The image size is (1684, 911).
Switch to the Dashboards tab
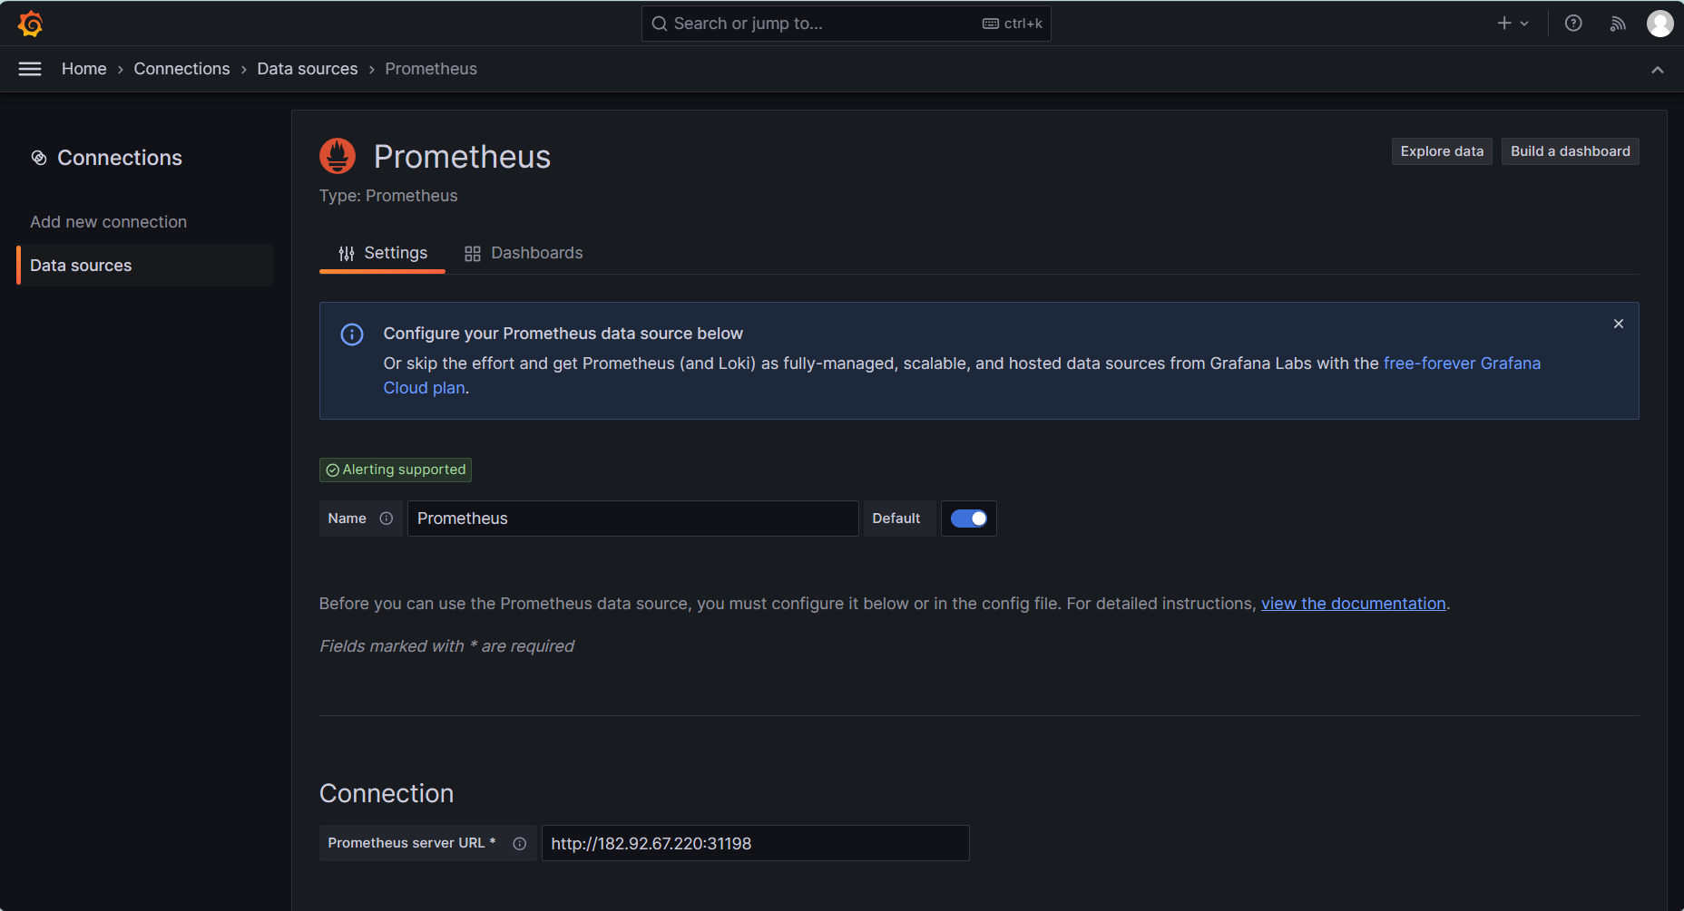pyautogui.click(x=524, y=253)
